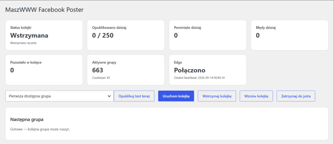Pause the queue via Wstrzymaj kolejkę
Viewport: 334px width, 144px height.
[x=217, y=96]
